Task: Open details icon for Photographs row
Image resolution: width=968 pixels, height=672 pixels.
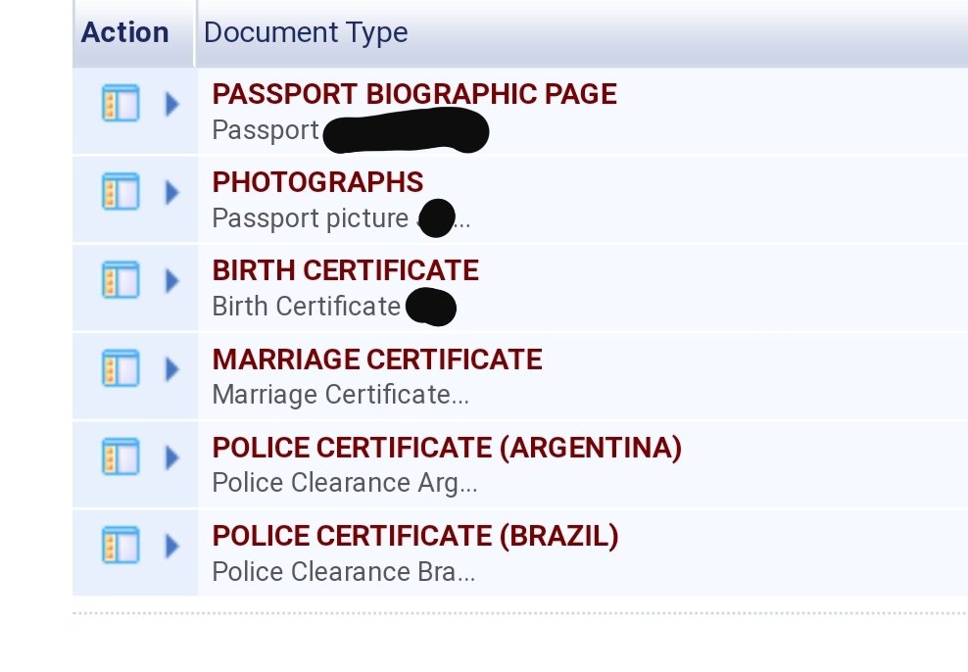Action: pos(121,191)
